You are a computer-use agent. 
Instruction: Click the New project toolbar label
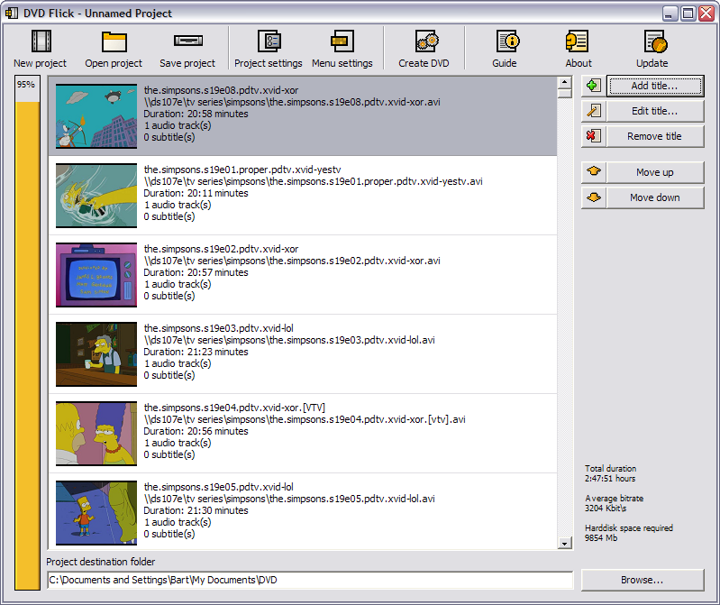[40, 63]
